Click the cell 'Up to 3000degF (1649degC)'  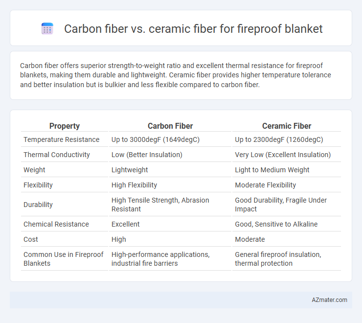click(156, 139)
